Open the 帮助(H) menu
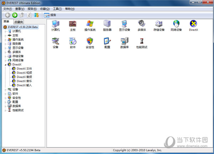The width and height of the screenshot is (214, 154). tap(70, 9)
